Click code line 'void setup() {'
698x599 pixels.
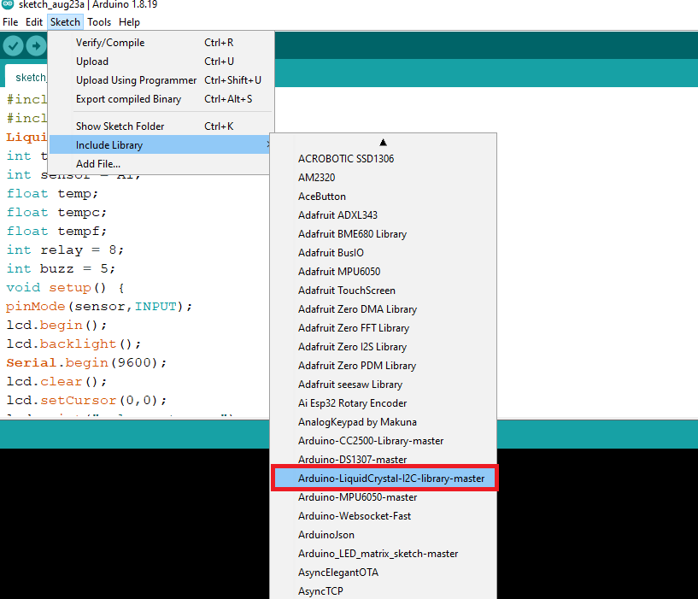(66, 288)
